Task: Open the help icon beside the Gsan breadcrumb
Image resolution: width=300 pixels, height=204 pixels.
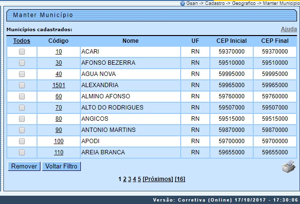Action: pos(183,3)
